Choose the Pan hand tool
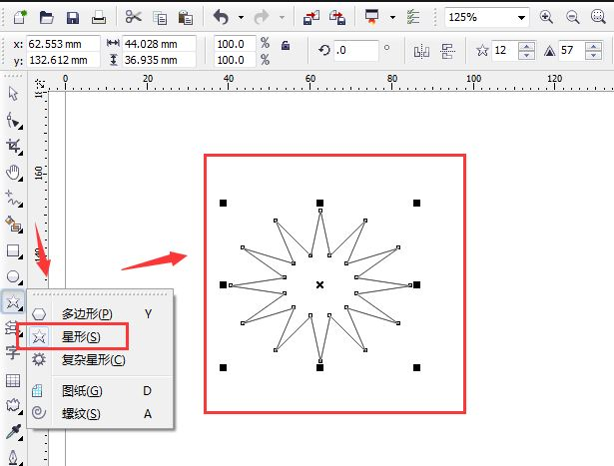Image resolution: width=614 pixels, height=466 pixels. (14, 173)
